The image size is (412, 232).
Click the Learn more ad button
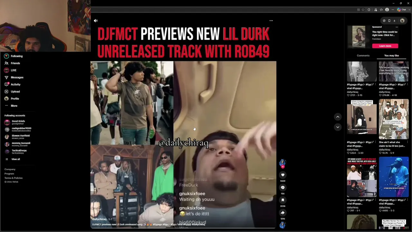(x=385, y=46)
